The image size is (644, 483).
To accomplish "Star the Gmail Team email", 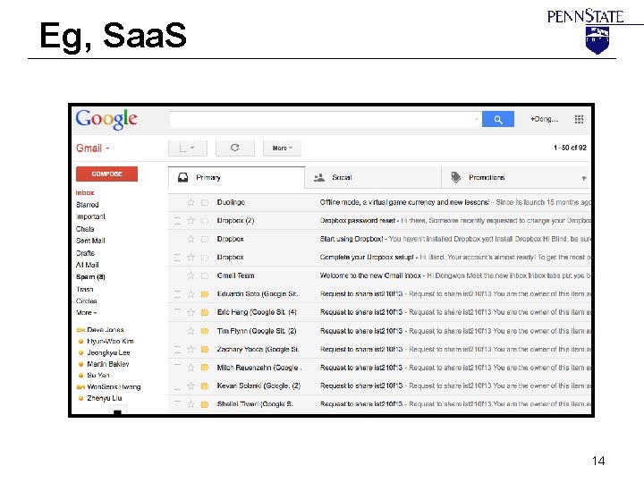I will (x=191, y=275).
